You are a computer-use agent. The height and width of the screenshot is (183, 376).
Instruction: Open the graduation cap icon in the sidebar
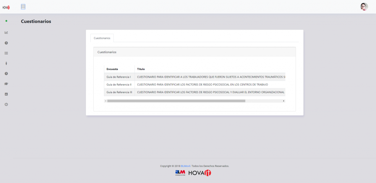click(x=6, y=84)
